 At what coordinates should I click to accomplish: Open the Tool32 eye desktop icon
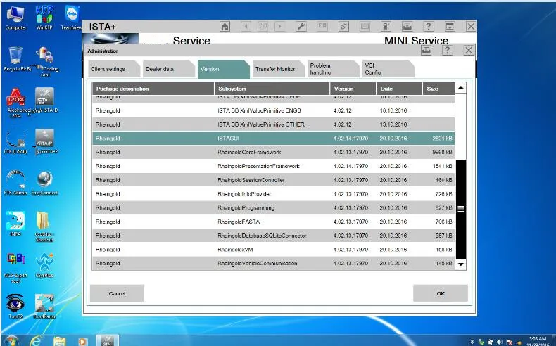coord(15,307)
